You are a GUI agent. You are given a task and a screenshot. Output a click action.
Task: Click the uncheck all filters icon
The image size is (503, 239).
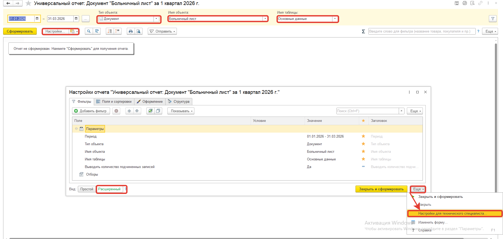[x=158, y=111]
